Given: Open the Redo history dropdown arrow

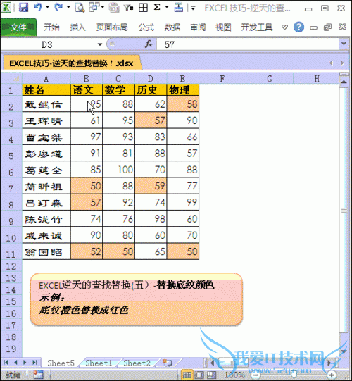Looking at the screenshot, I should point(68,7).
